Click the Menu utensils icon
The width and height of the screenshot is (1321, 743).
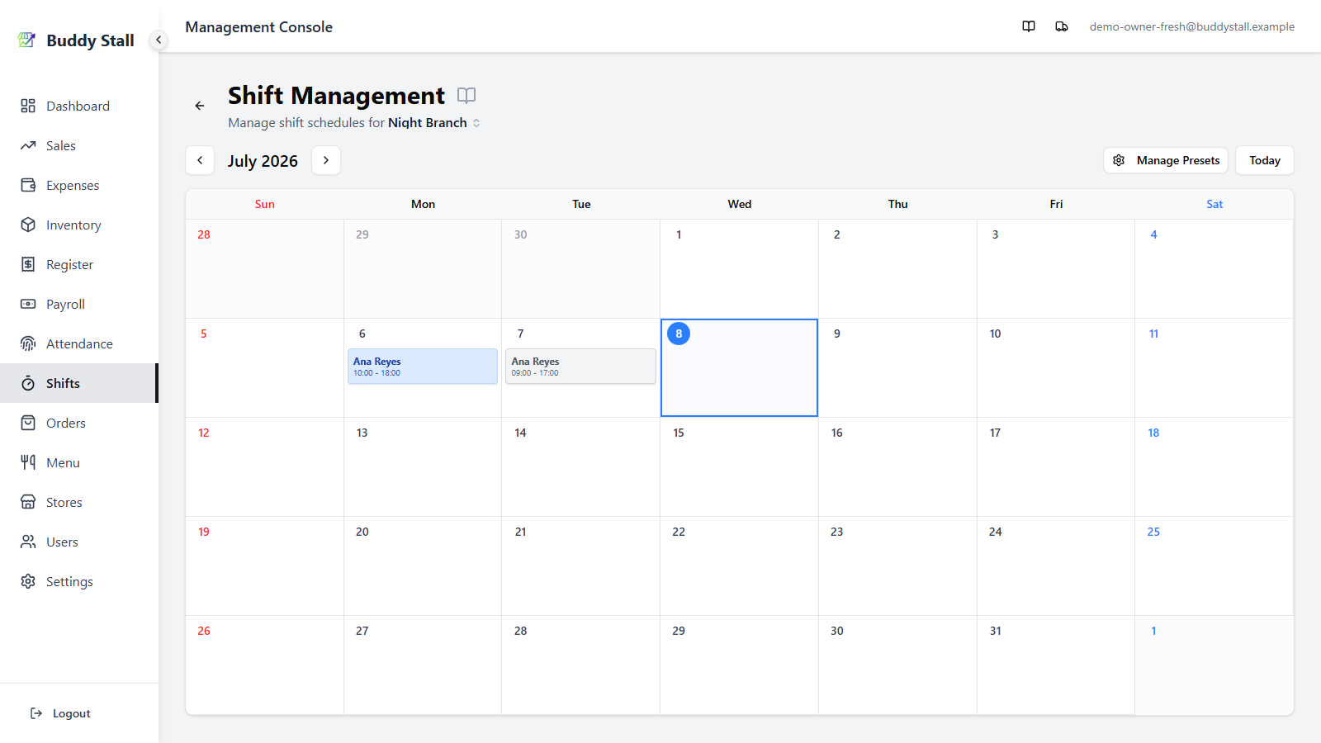pos(28,462)
